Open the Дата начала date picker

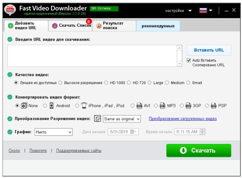pos(123,132)
